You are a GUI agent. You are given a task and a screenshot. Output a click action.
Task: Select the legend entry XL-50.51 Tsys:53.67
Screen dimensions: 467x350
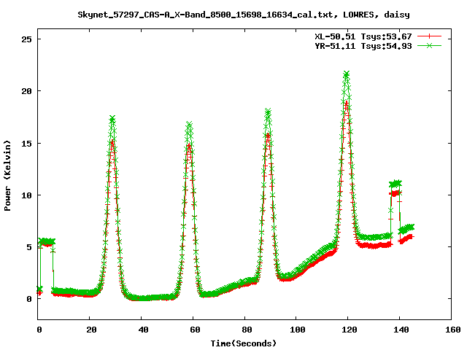point(363,36)
